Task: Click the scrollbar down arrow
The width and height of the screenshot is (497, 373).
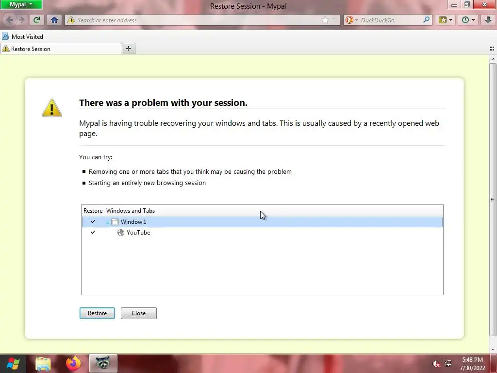Action: pos(493,350)
